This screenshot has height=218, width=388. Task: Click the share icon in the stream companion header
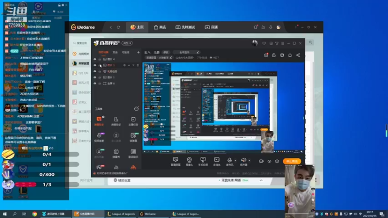298,55
